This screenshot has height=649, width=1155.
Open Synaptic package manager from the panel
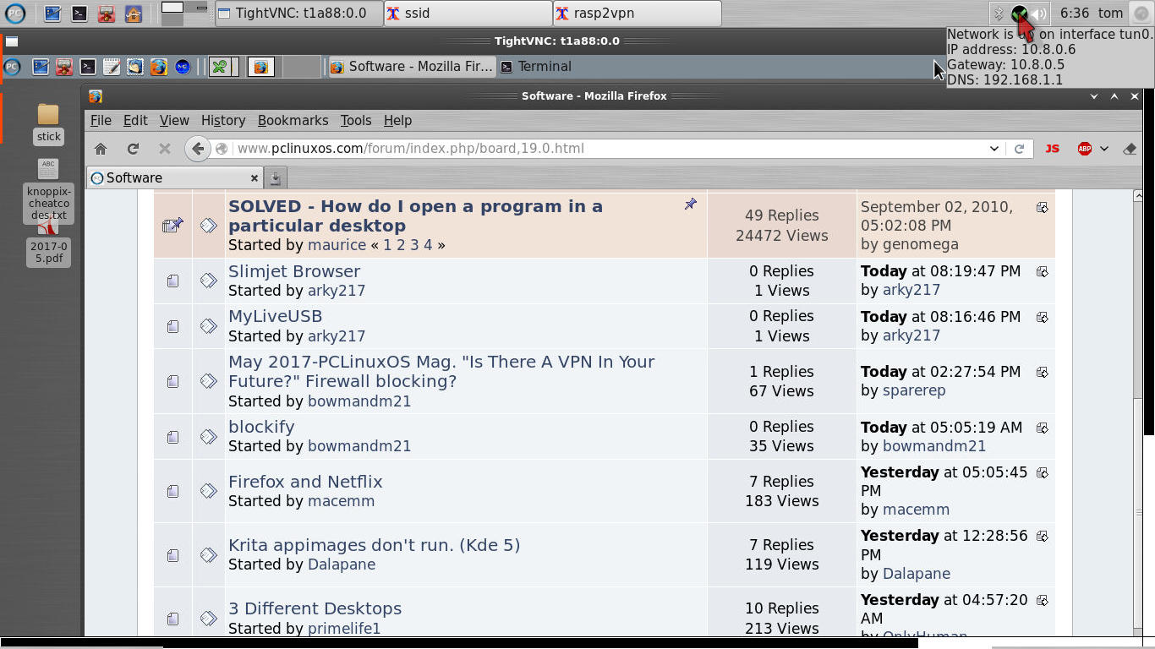click(x=63, y=67)
